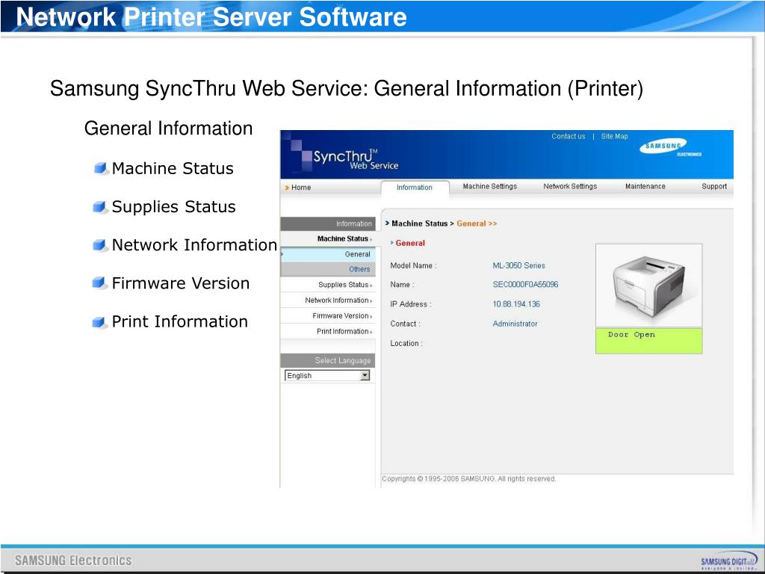Click the Information sidebar header
The height and width of the screenshot is (574, 765).
[328, 223]
